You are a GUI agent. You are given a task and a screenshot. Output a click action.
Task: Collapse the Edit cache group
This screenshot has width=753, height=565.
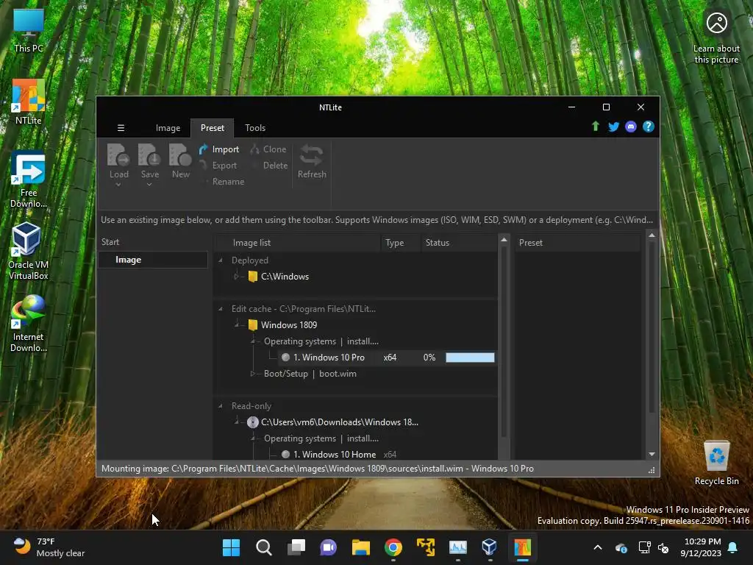[x=221, y=309]
